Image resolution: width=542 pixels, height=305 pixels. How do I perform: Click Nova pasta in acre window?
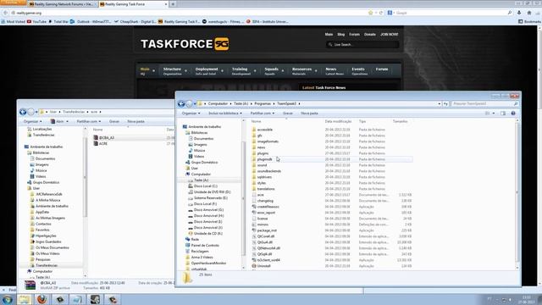[135, 122]
